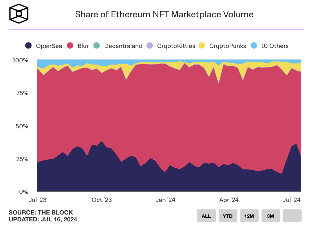Click the SOURCE: THE BLOCK text

pos(41,212)
